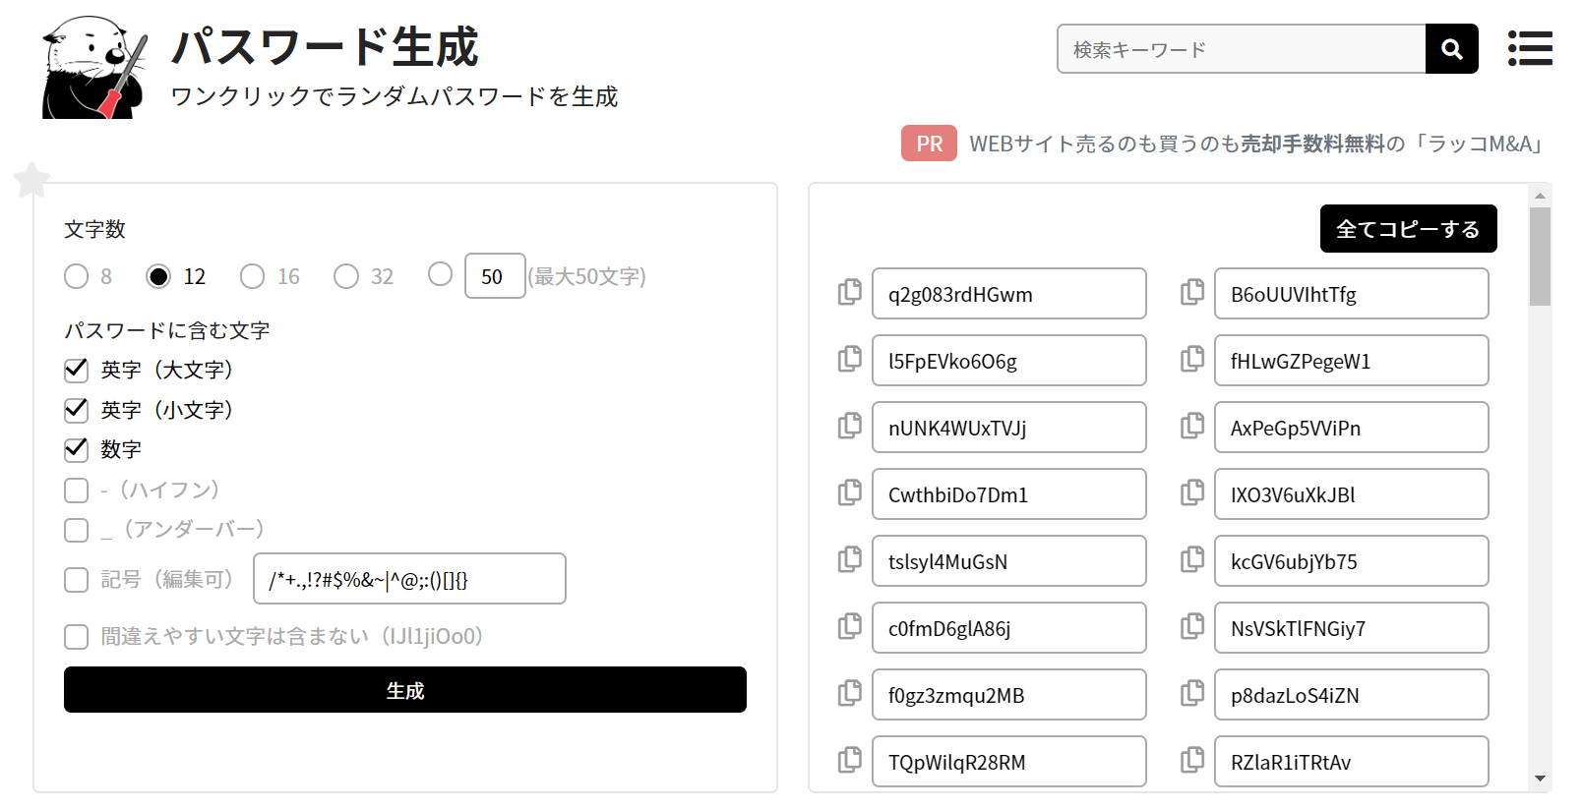This screenshot has height=808, width=1582.
Task: Click the 検索キーワード search field
Action: tap(1241, 49)
